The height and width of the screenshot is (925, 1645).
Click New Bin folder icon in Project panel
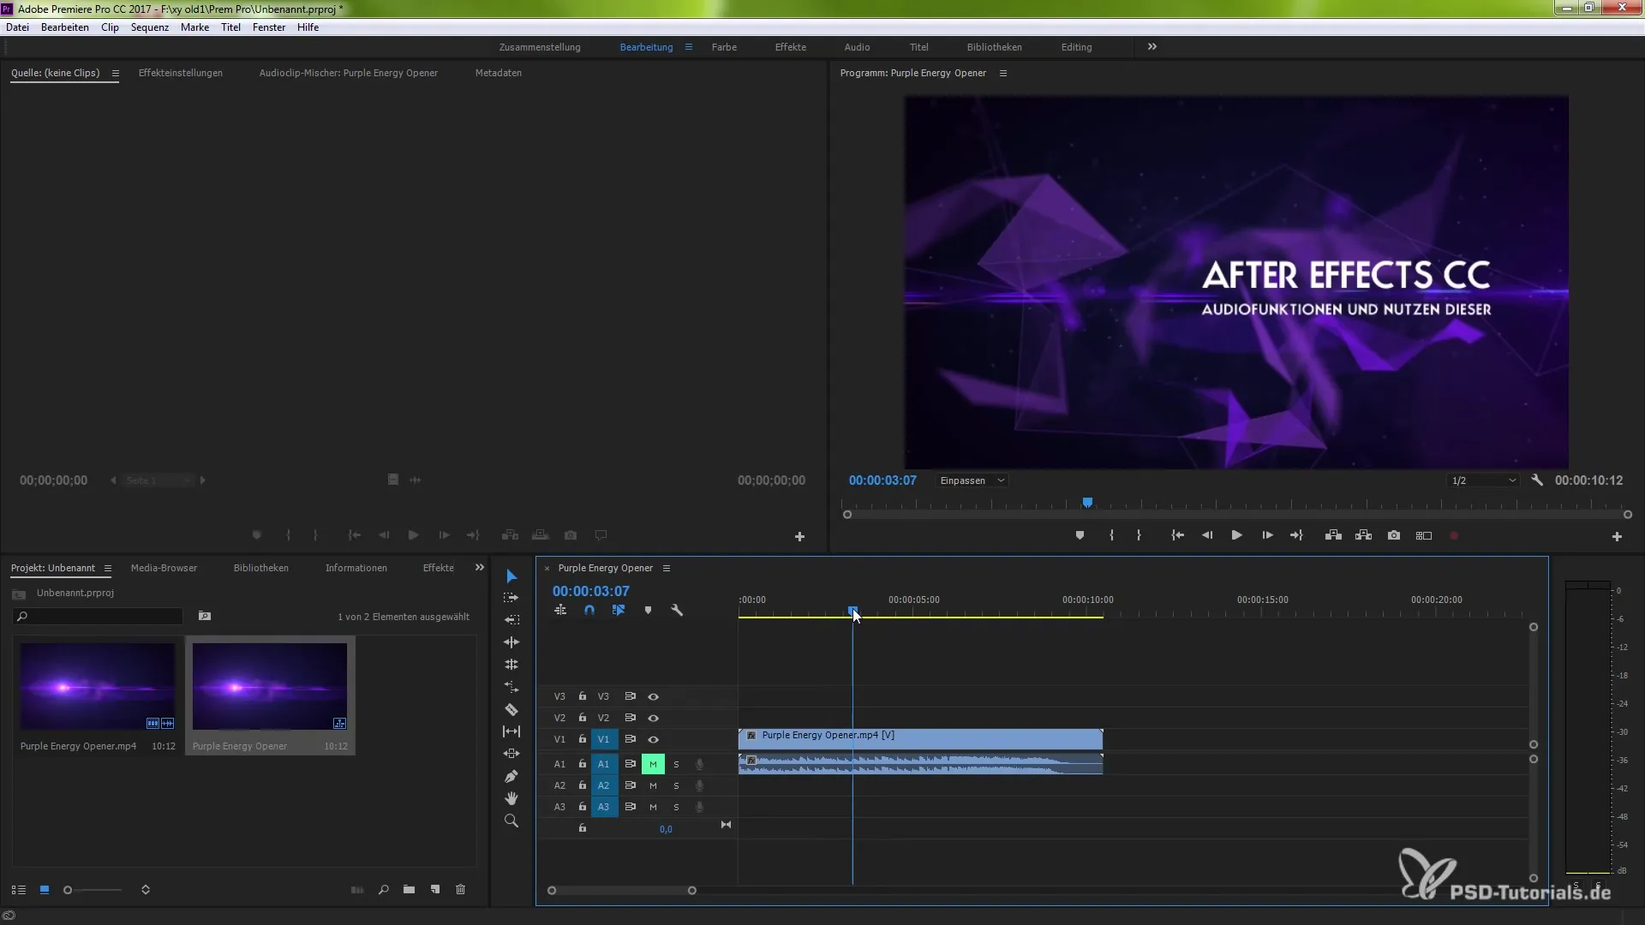click(x=410, y=890)
